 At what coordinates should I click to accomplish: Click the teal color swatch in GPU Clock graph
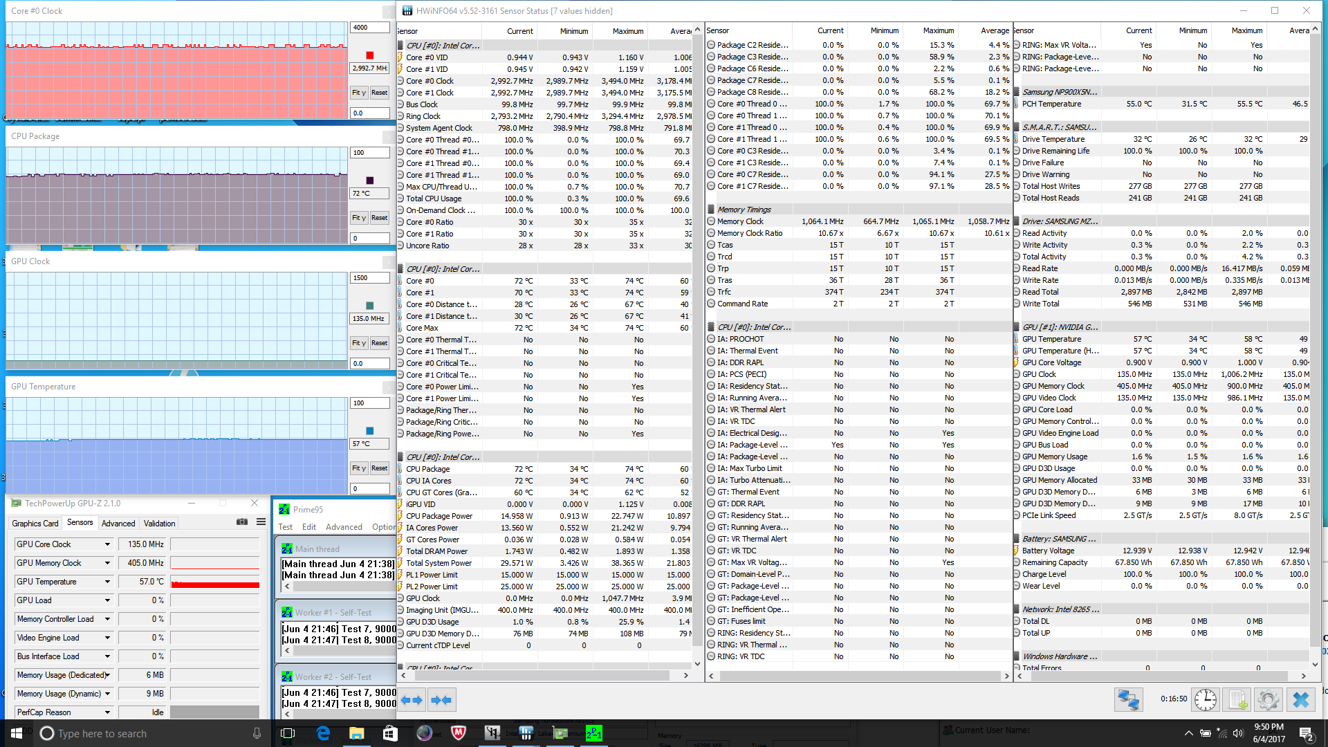pyautogui.click(x=369, y=306)
